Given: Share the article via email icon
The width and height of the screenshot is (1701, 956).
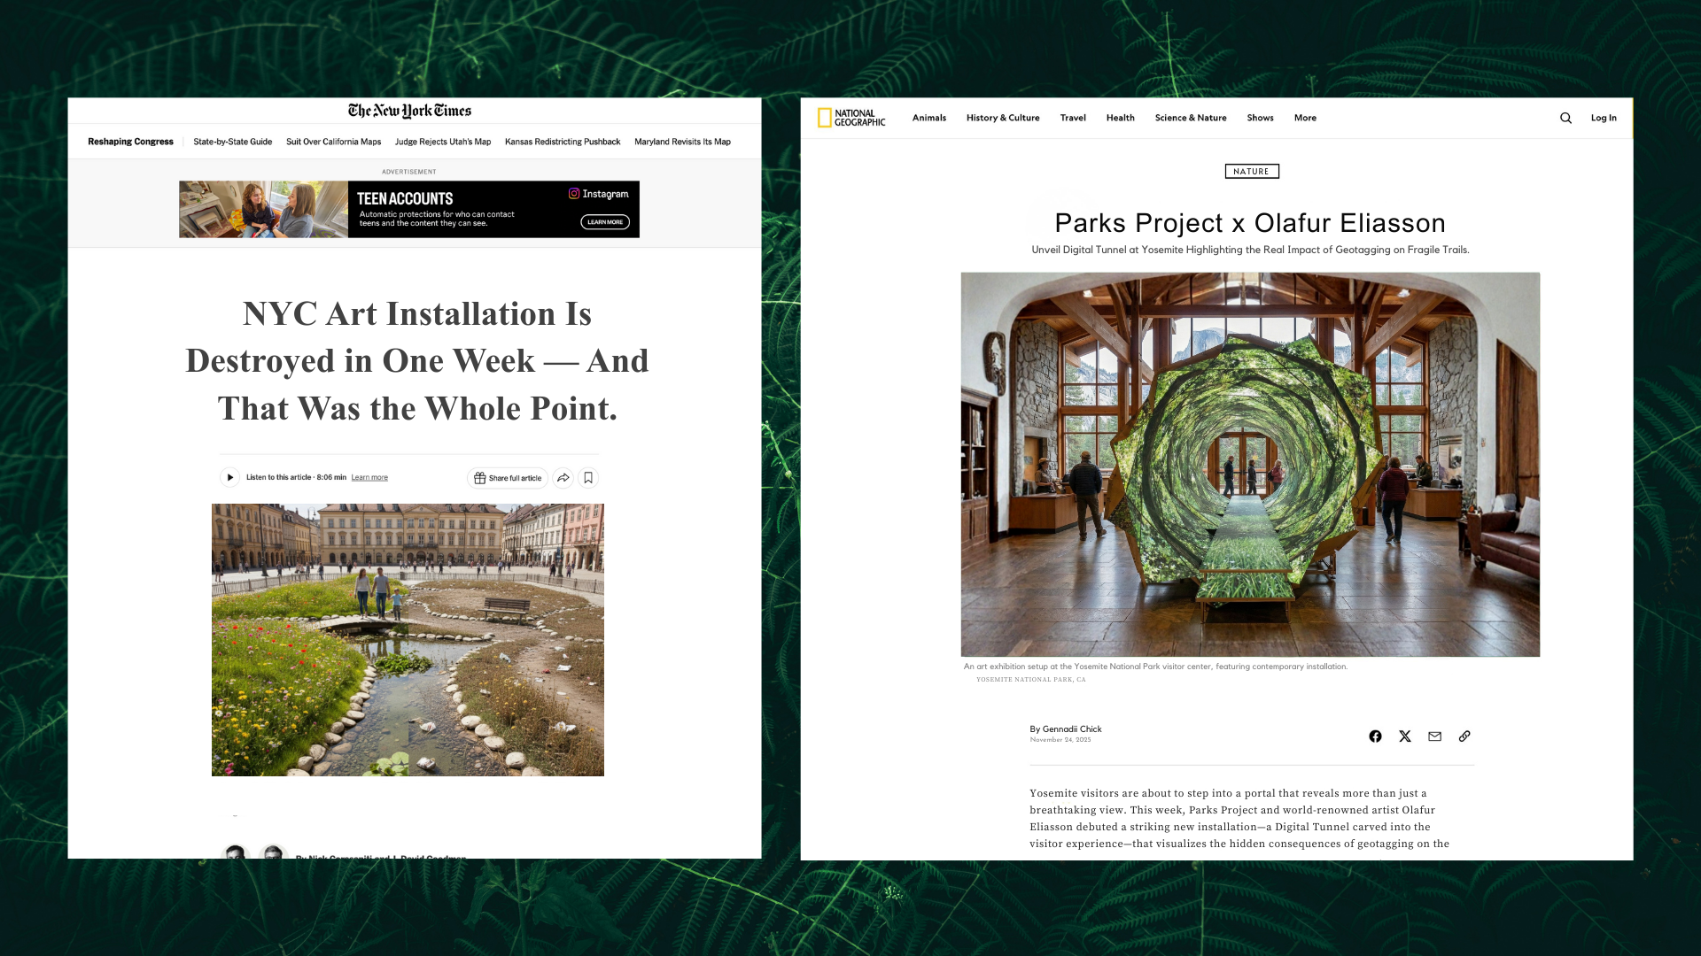Looking at the screenshot, I should (x=1434, y=736).
